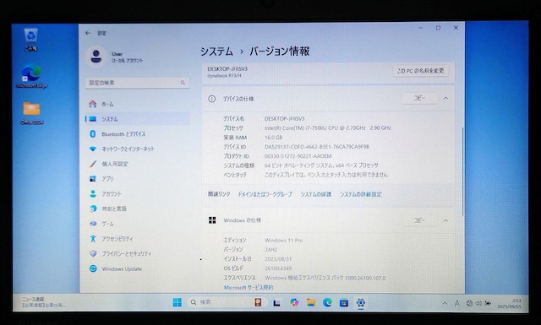Select the Windows 11 Pro edition text
The width and height of the screenshot is (541, 325).
(284, 241)
